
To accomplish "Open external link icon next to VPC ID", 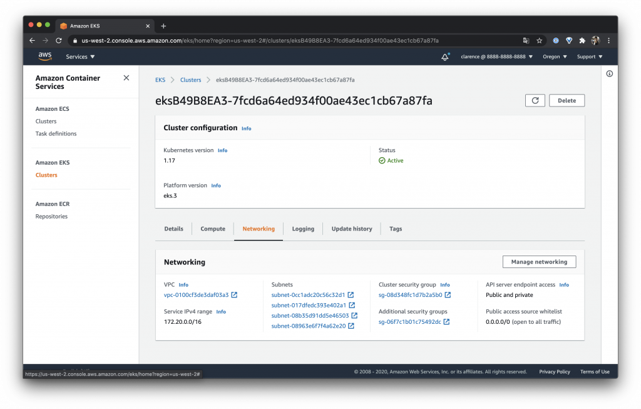I will pyautogui.click(x=234, y=295).
